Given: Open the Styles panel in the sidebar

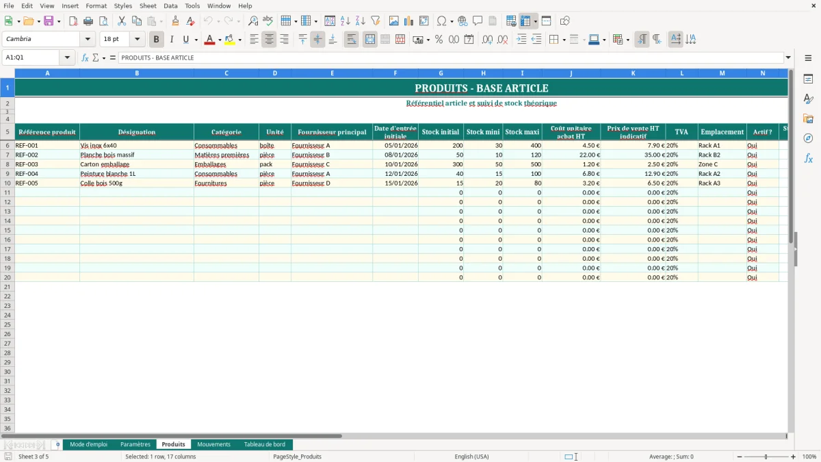Looking at the screenshot, I should 808,99.
